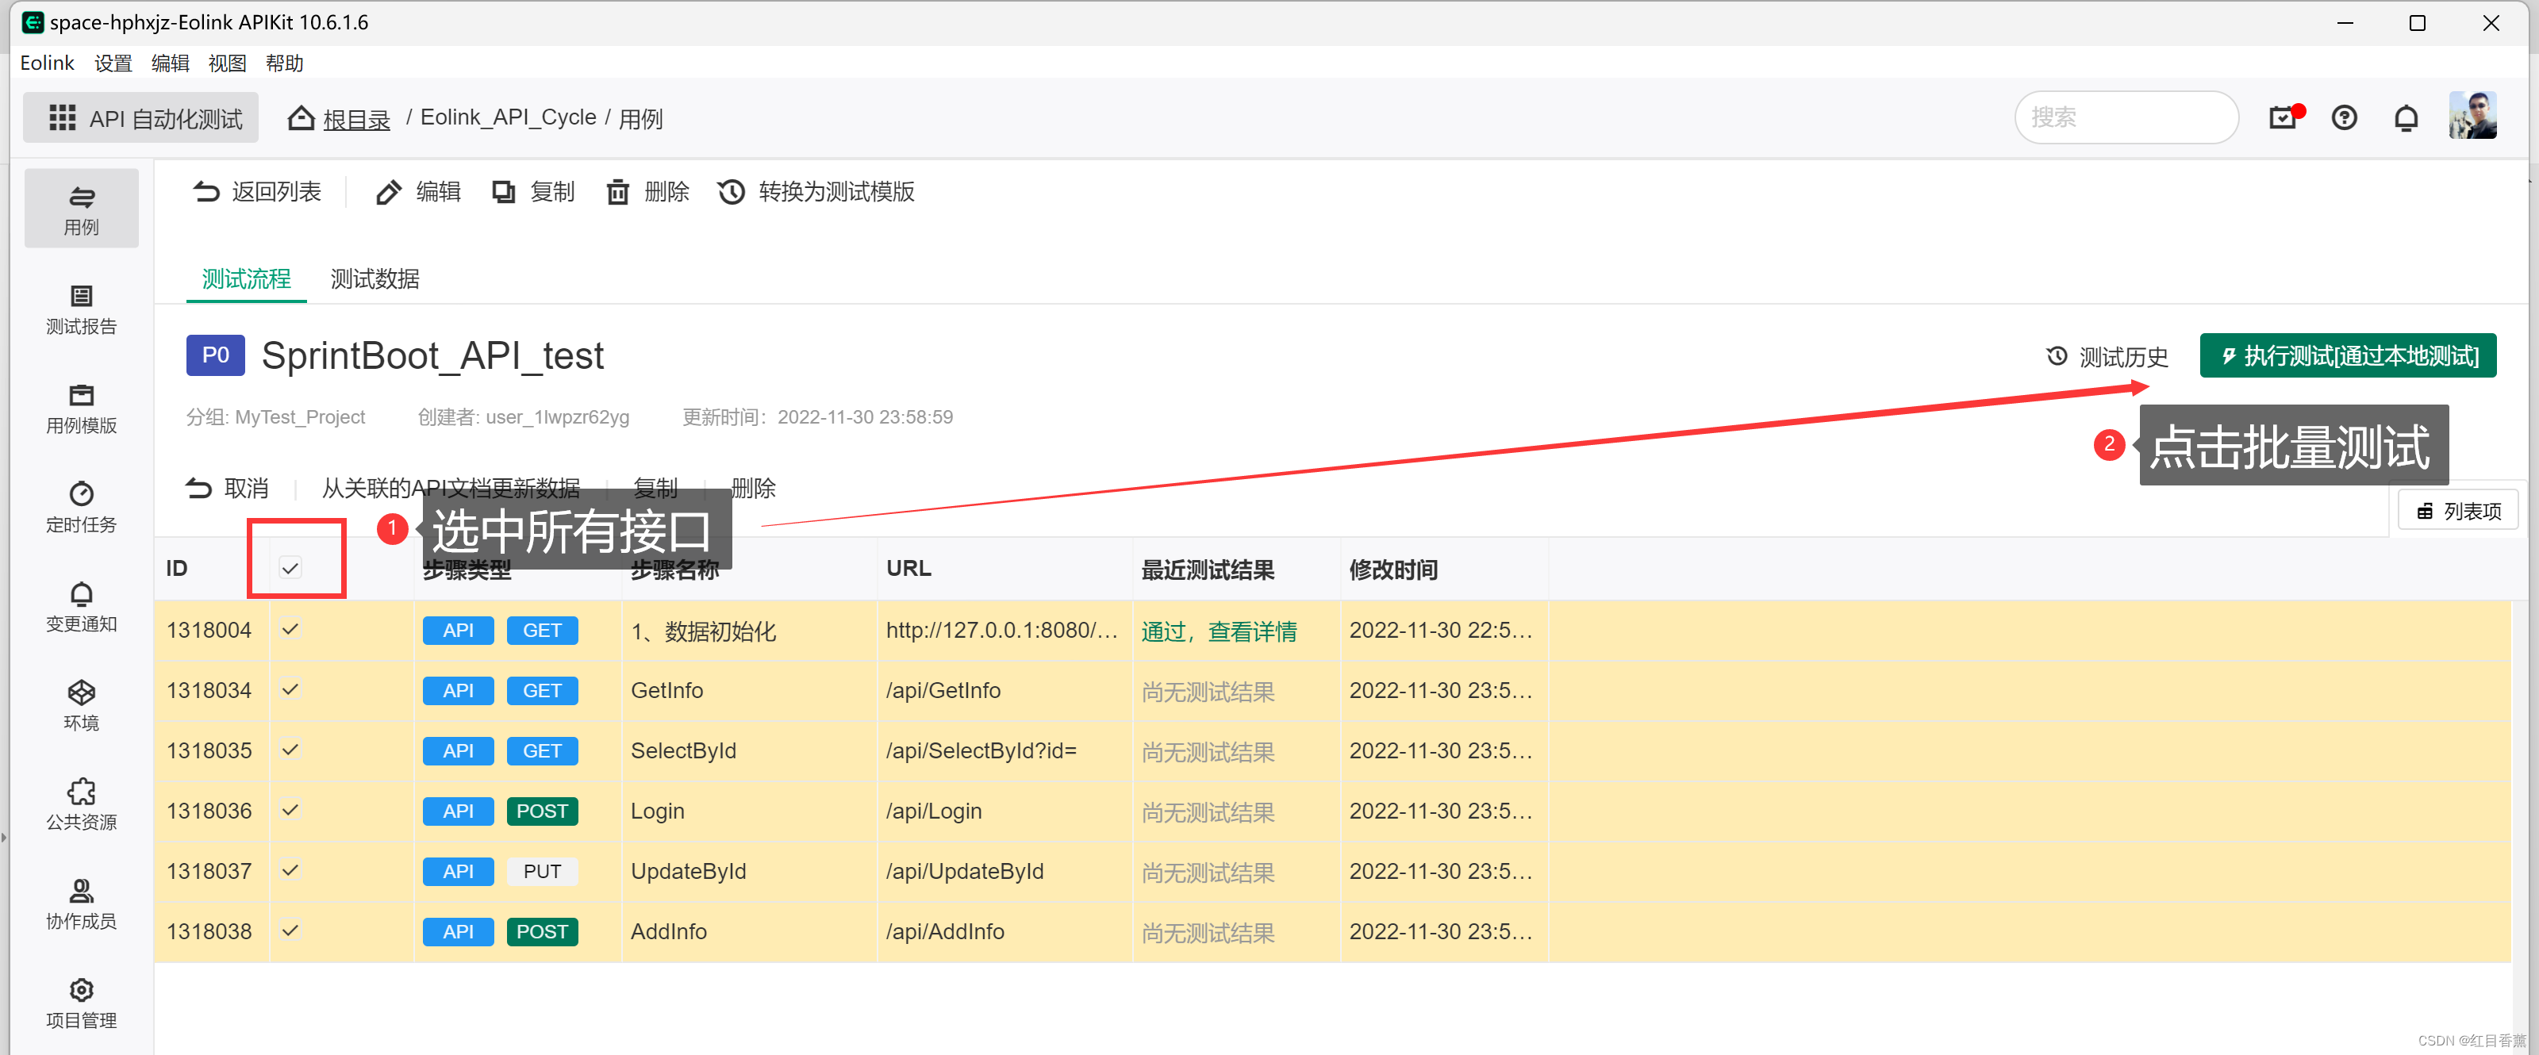Open 协作成员 members sidebar icon
Image resolution: width=2539 pixels, height=1055 pixels.
[81, 903]
